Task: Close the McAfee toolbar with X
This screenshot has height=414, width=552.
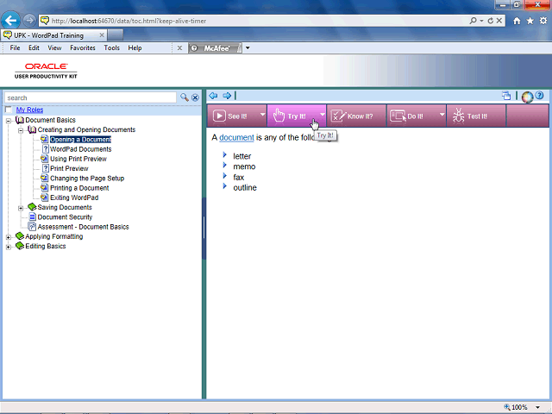Action: click(179, 48)
